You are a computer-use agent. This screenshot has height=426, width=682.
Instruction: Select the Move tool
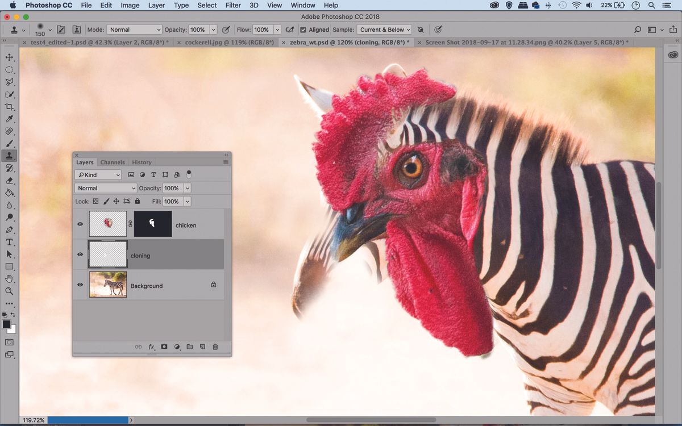[8, 57]
